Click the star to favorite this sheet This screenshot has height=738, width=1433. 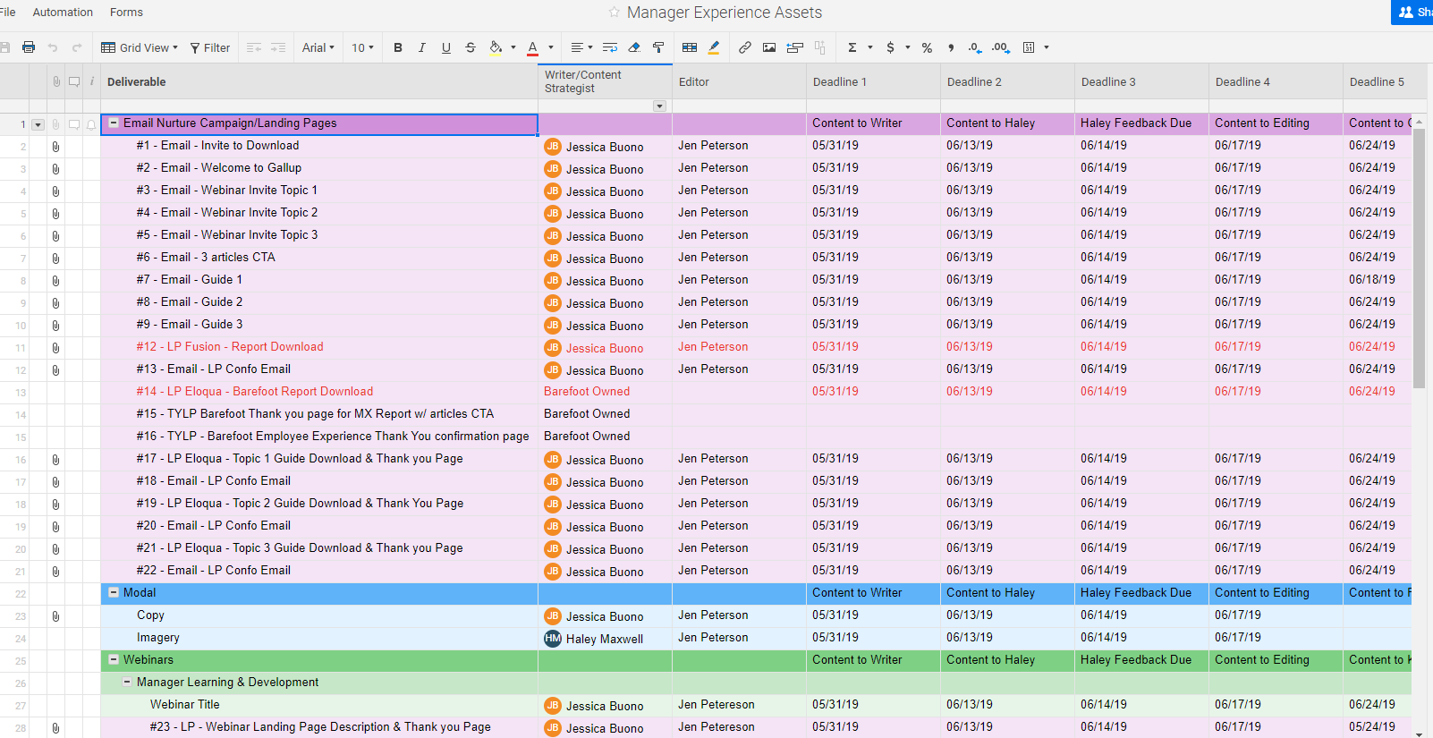tap(614, 13)
